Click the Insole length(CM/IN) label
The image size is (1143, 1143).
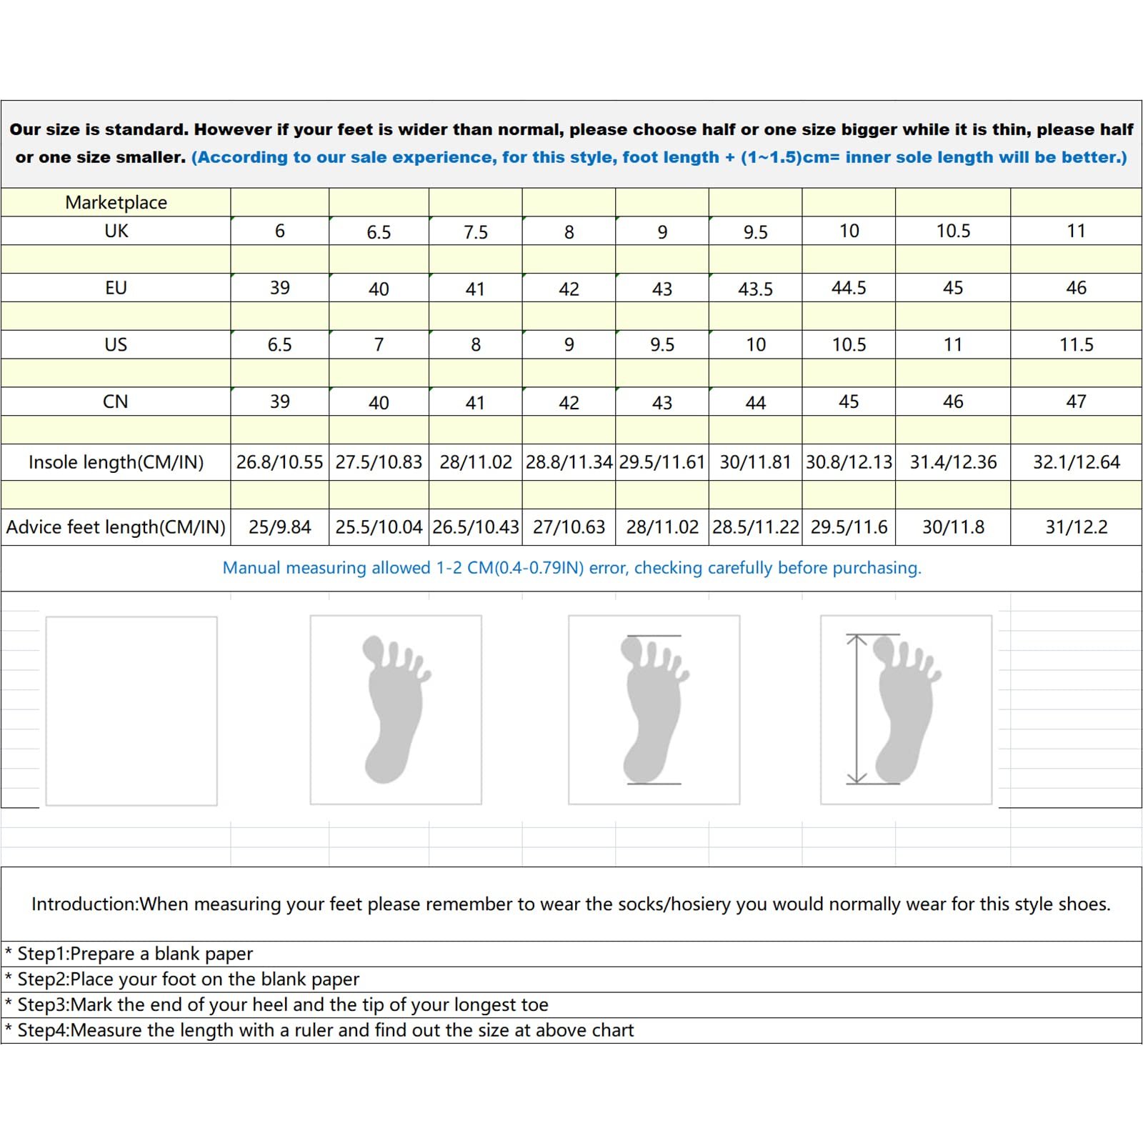pos(116,462)
